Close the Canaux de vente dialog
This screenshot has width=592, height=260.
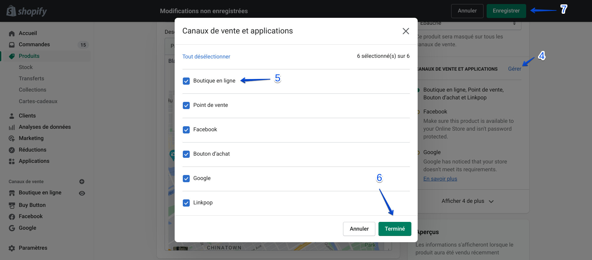tap(406, 31)
